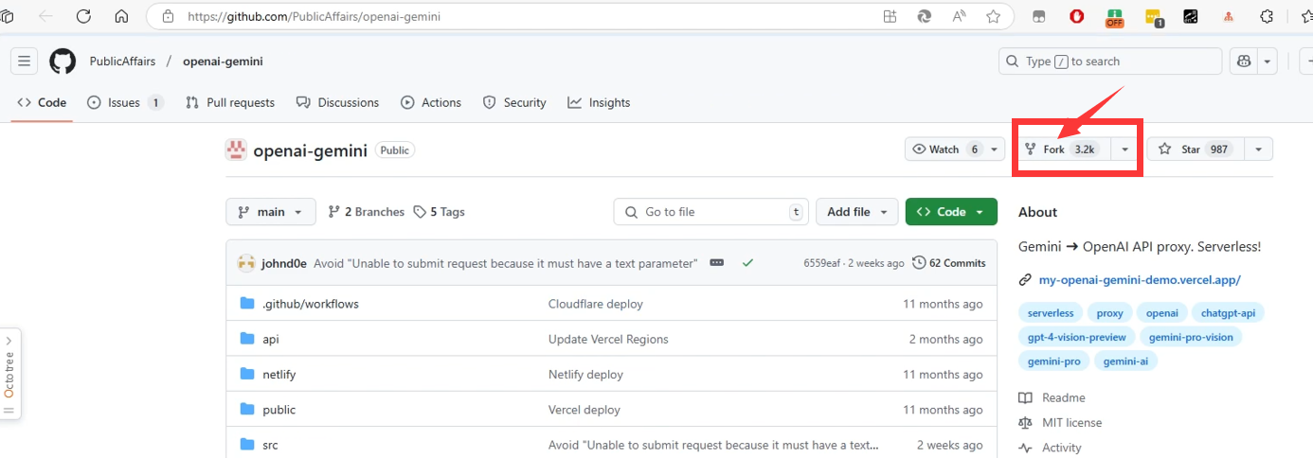Expand the Octotree sidebar tab
Image resolution: width=1313 pixels, height=458 pixels.
9,374
